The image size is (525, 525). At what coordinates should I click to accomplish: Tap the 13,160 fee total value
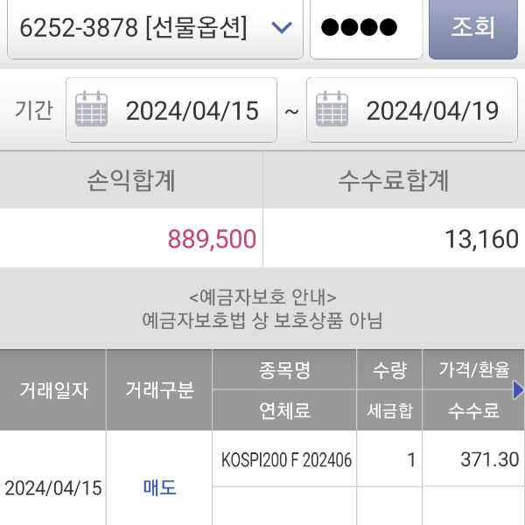pos(481,240)
